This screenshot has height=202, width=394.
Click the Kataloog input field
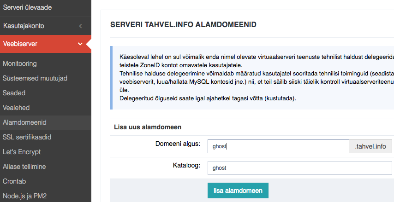[x=300, y=168]
